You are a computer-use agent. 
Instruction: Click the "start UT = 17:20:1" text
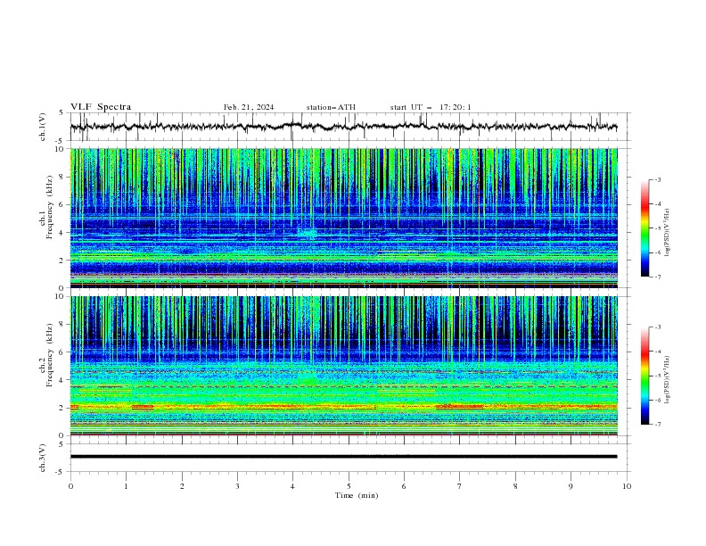click(x=431, y=107)
